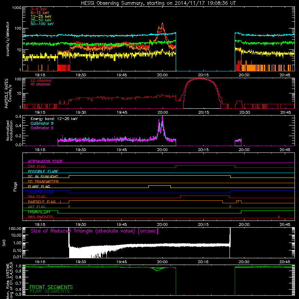
Task: Click the counts/s/detector axis label
Action: click(x=7, y=39)
